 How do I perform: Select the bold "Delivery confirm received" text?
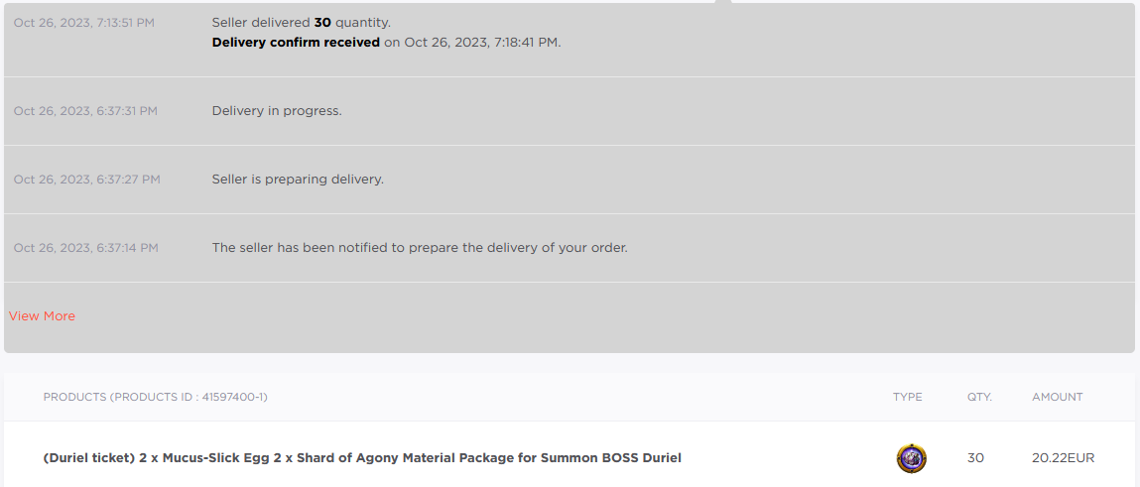click(296, 43)
